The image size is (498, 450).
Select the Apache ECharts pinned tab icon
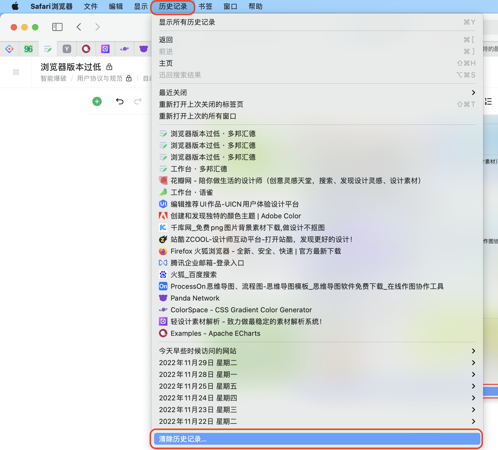(x=86, y=49)
